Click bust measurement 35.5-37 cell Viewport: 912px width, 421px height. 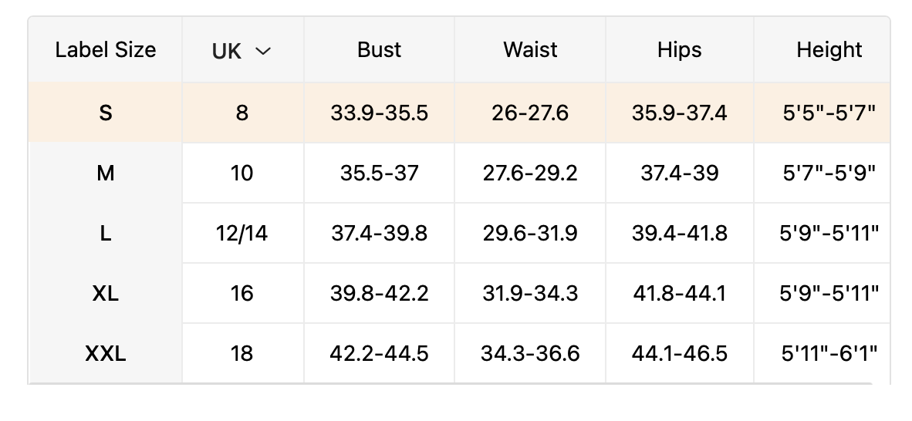tap(379, 173)
